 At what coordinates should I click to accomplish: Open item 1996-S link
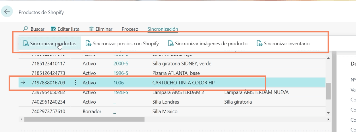121,73
